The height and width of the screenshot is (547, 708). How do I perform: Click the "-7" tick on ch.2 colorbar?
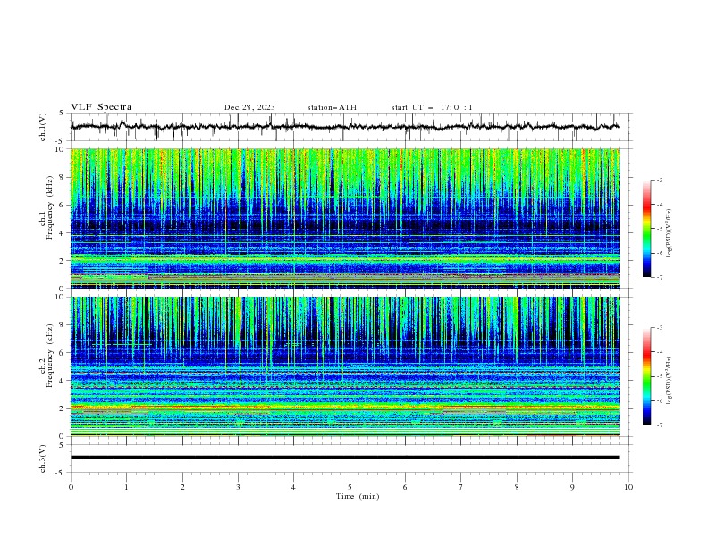tap(659, 425)
